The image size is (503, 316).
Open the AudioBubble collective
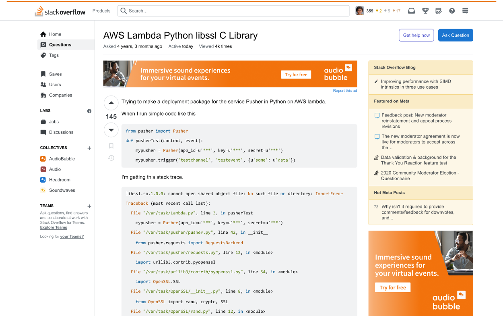[x=66, y=159]
